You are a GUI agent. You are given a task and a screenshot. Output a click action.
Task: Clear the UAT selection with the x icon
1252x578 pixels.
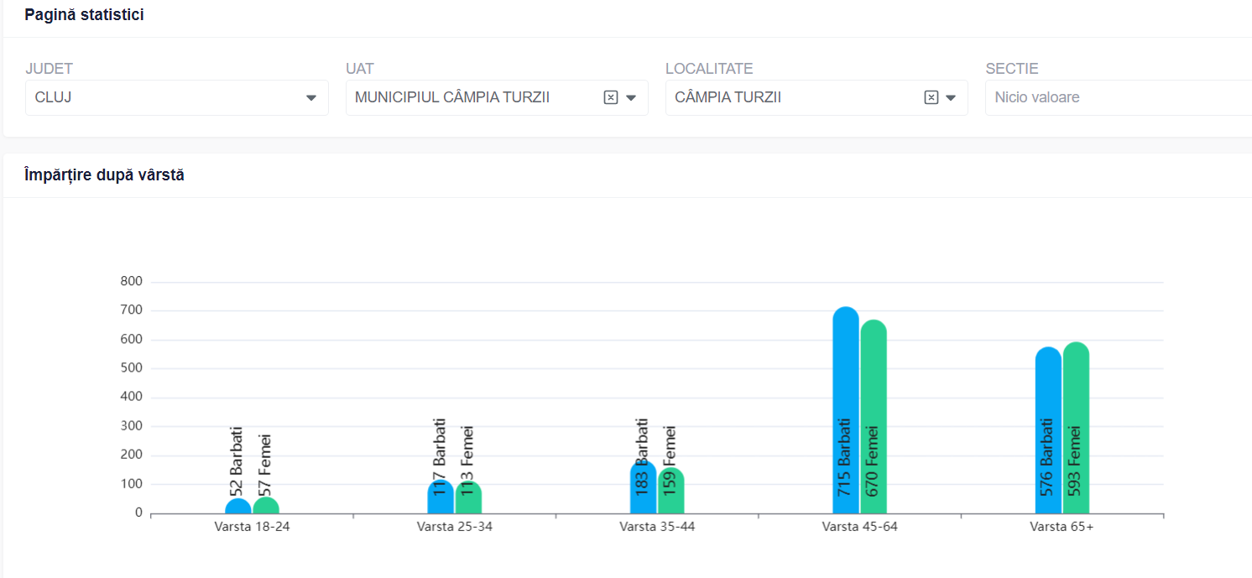[611, 97]
